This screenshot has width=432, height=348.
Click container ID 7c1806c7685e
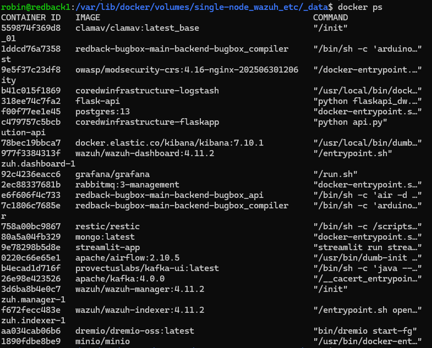(31, 206)
